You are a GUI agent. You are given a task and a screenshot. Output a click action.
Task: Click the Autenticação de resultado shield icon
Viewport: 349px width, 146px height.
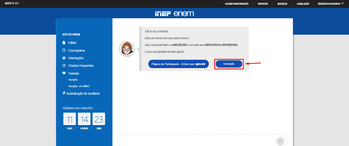coord(64,93)
